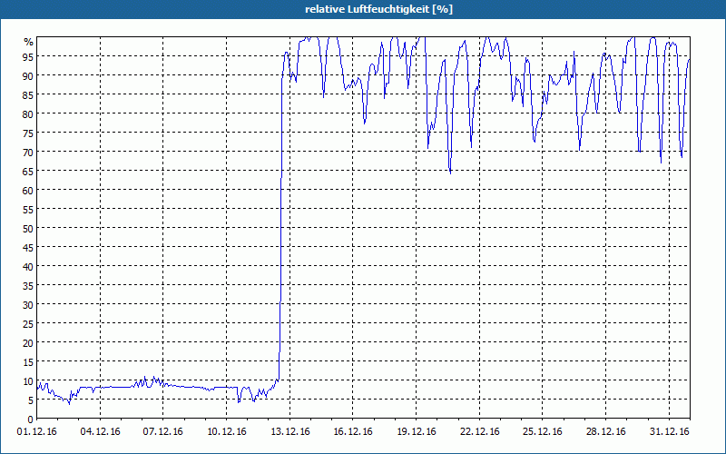Select the 31.12.16 date label
This screenshot has width=726, height=454.
click(x=669, y=432)
